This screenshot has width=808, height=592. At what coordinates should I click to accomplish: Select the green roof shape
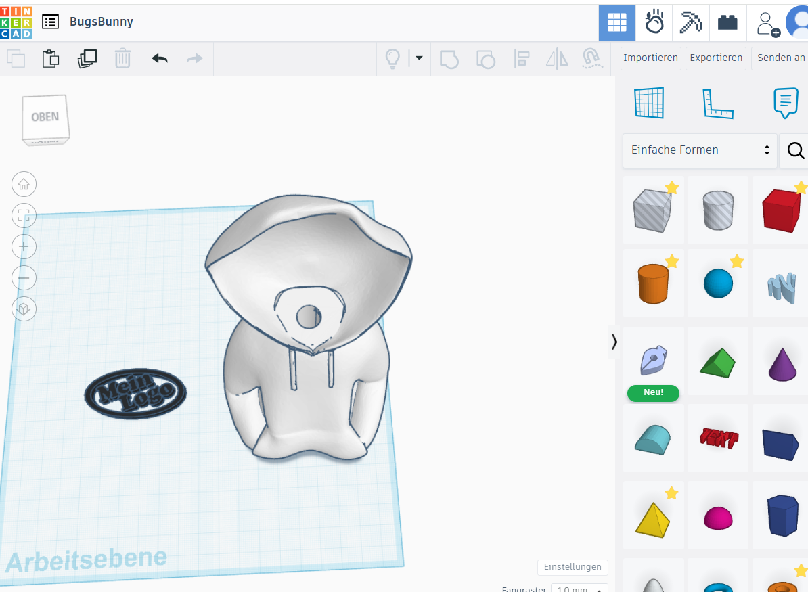click(x=718, y=362)
